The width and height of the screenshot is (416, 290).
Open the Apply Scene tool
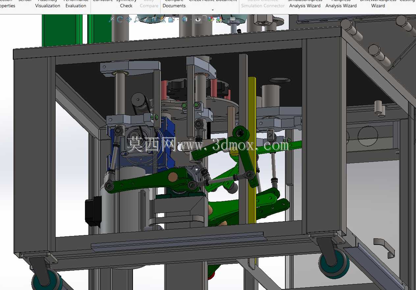pos(220,19)
